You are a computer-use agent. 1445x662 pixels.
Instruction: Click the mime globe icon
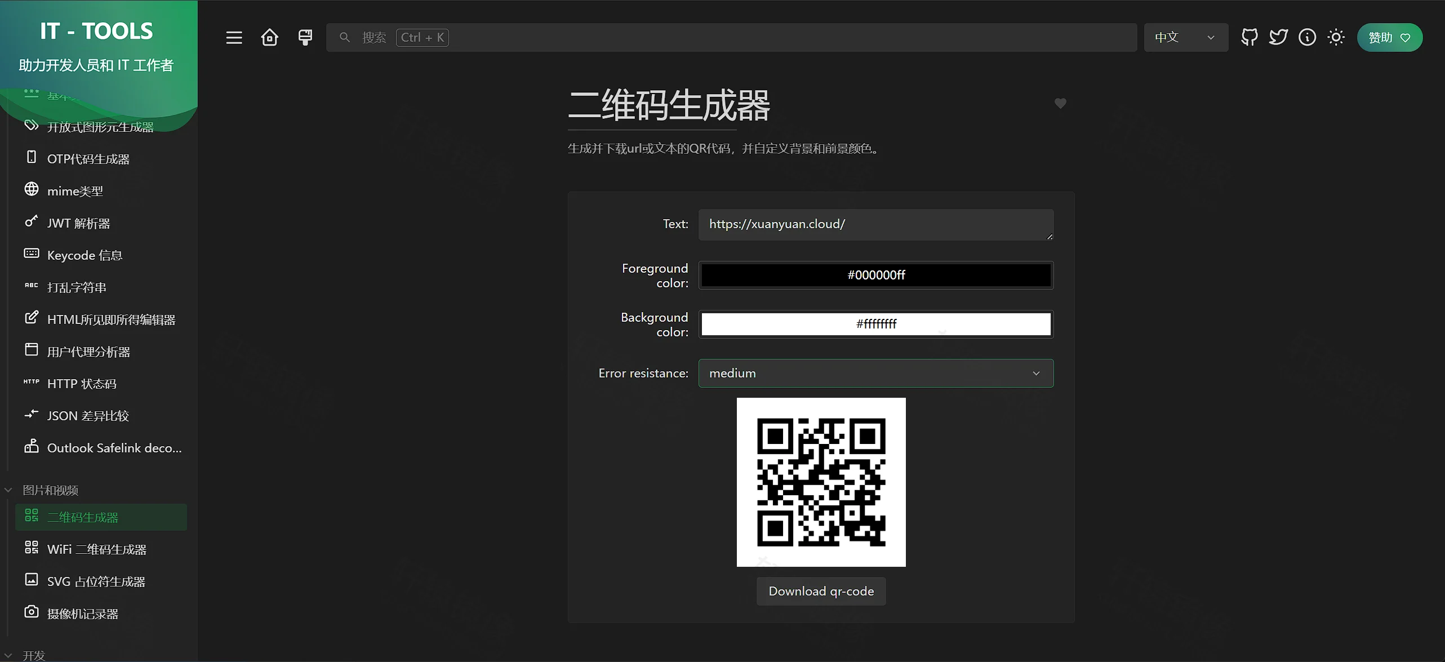pyautogui.click(x=32, y=189)
